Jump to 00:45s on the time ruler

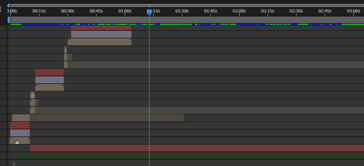click(x=96, y=11)
